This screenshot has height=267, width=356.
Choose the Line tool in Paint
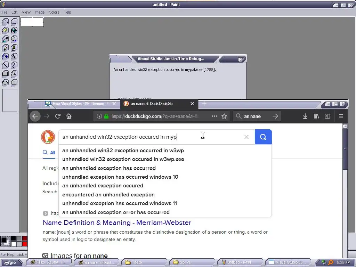click(x=5, y=65)
